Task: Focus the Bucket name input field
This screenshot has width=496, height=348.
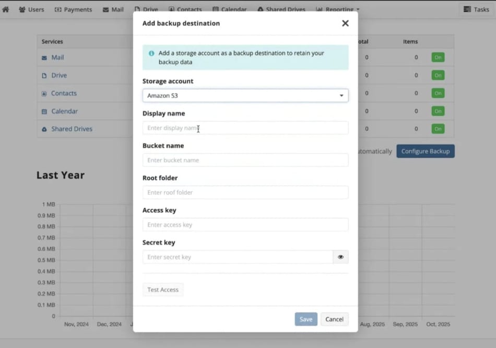Action: coord(245,160)
